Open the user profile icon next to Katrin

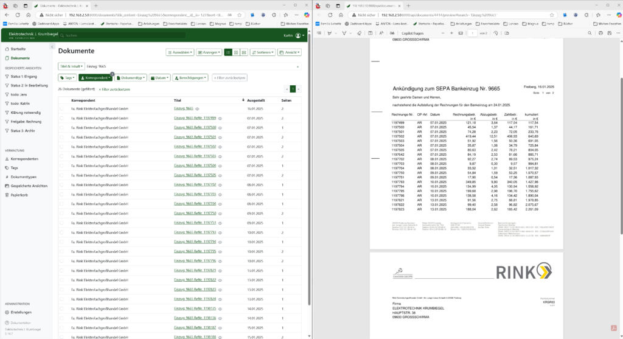click(299, 35)
